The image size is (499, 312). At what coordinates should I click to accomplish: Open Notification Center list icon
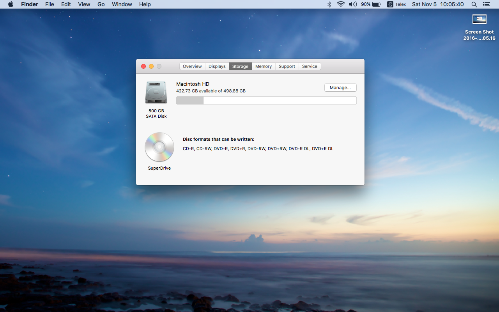(486, 4)
